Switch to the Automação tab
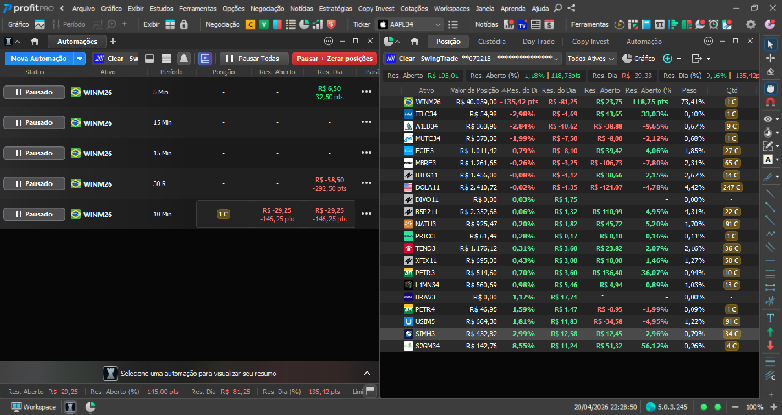This screenshot has height=415, width=782. point(644,41)
